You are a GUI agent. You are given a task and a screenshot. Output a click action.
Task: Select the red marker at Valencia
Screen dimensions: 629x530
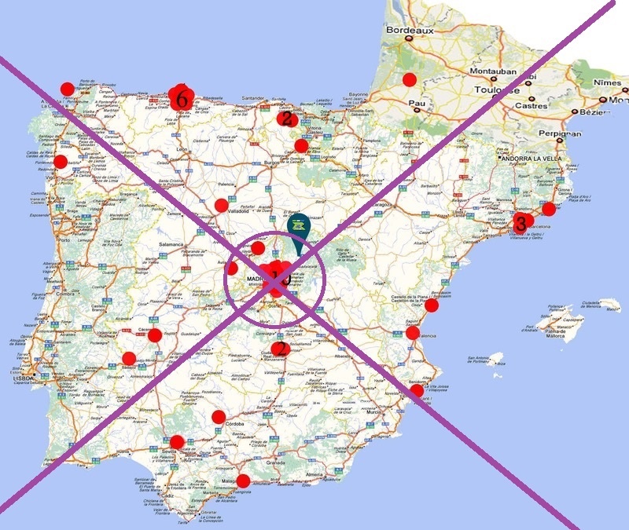pos(413,333)
